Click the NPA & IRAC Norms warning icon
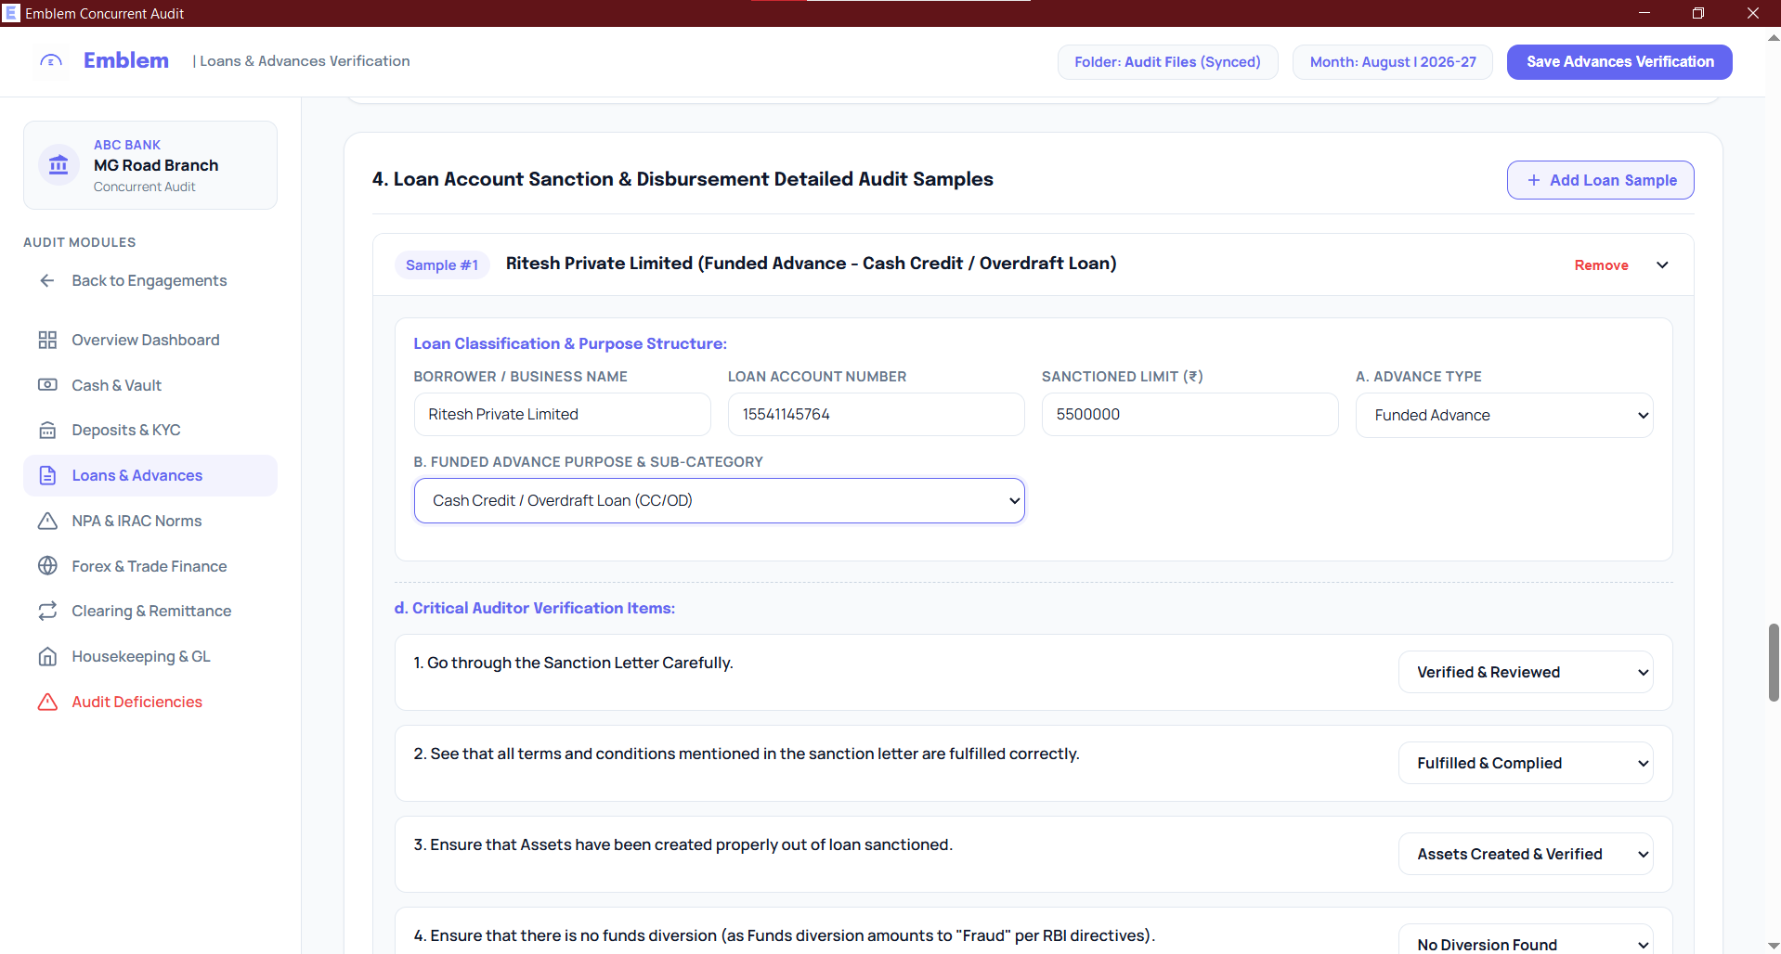This screenshot has width=1781, height=954. coord(47,521)
